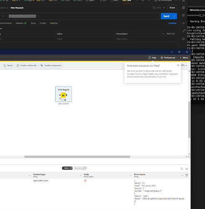Open the Error Cause column header menu
Screen dimensions: 205x209
click(x=182, y=176)
